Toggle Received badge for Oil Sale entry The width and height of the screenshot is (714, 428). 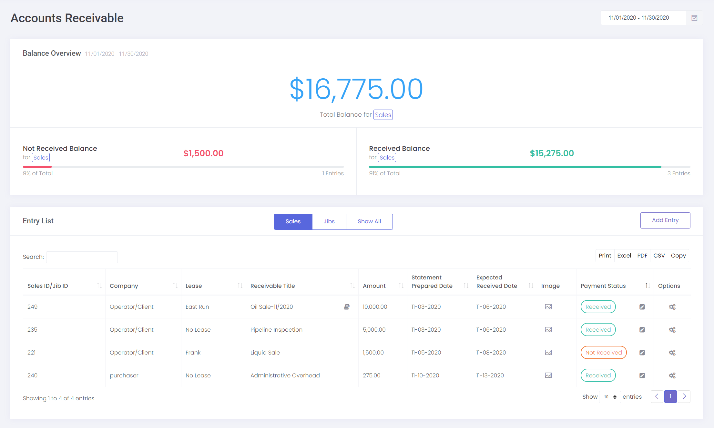598,307
